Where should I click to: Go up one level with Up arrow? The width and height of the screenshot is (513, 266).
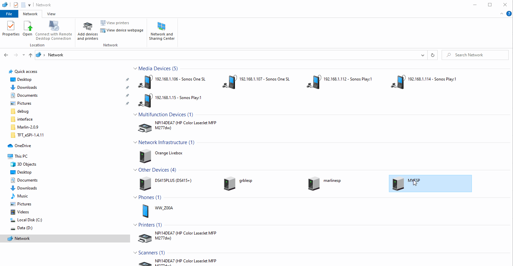point(31,55)
